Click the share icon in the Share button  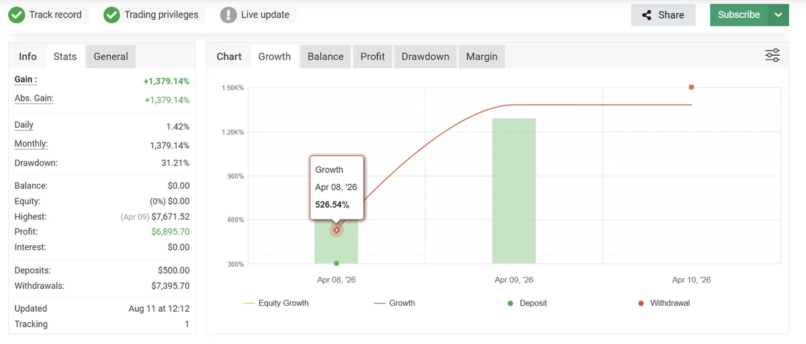[647, 15]
